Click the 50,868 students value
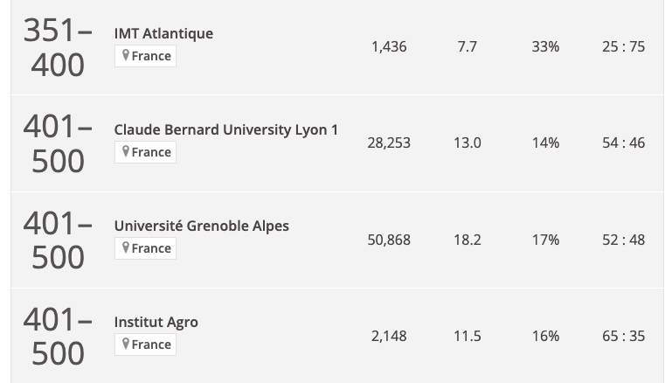 coord(389,240)
